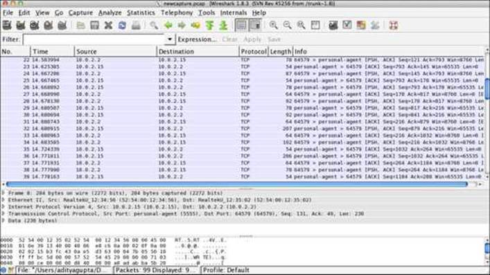
Task: Open the Telephony menu
Action: pos(177,12)
